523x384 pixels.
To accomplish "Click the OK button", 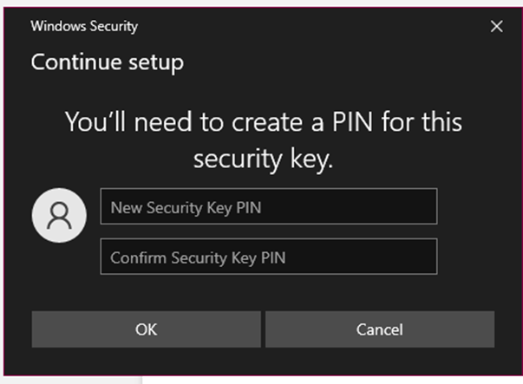I will [146, 329].
